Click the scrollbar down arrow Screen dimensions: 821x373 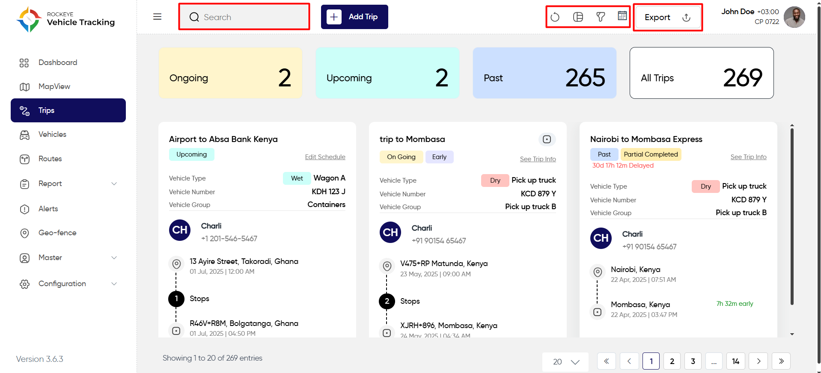pos(792,334)
